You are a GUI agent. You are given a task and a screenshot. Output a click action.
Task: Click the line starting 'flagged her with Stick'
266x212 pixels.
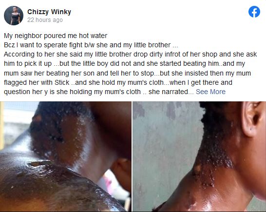point(118,82)
